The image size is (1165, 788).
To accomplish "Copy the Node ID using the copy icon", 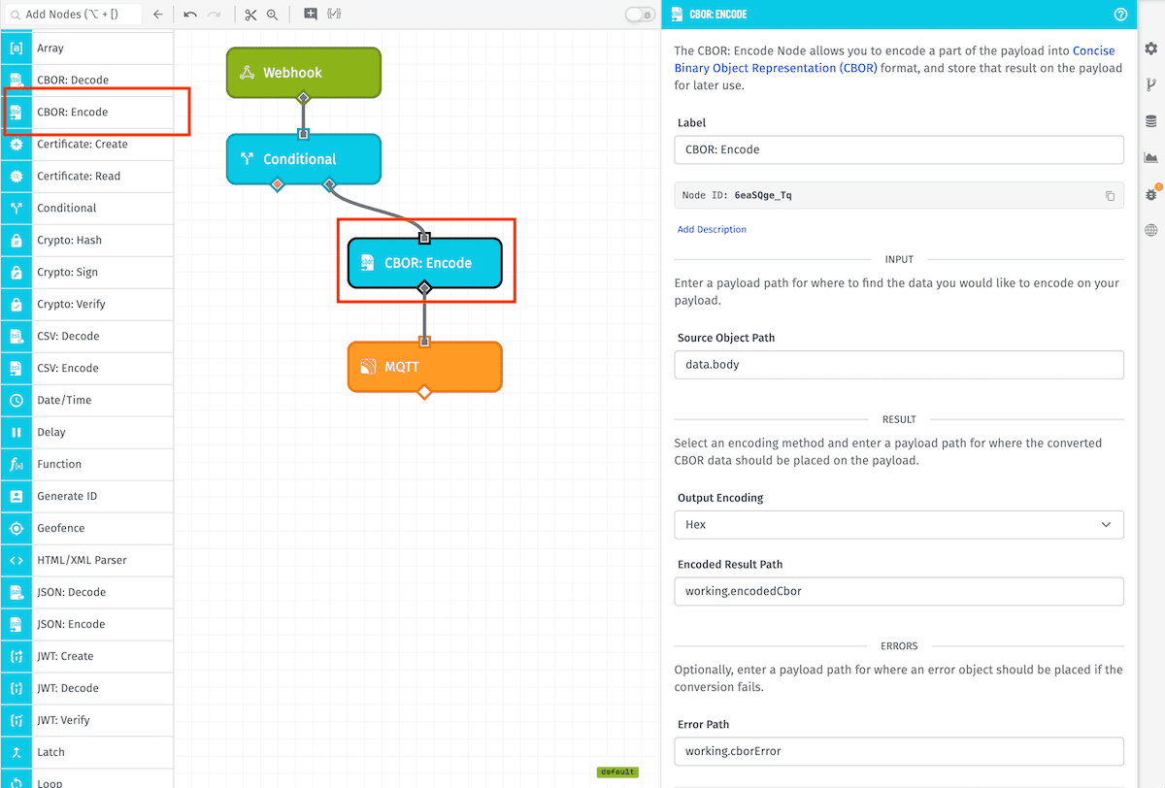I will click(x=1110, y=195).
